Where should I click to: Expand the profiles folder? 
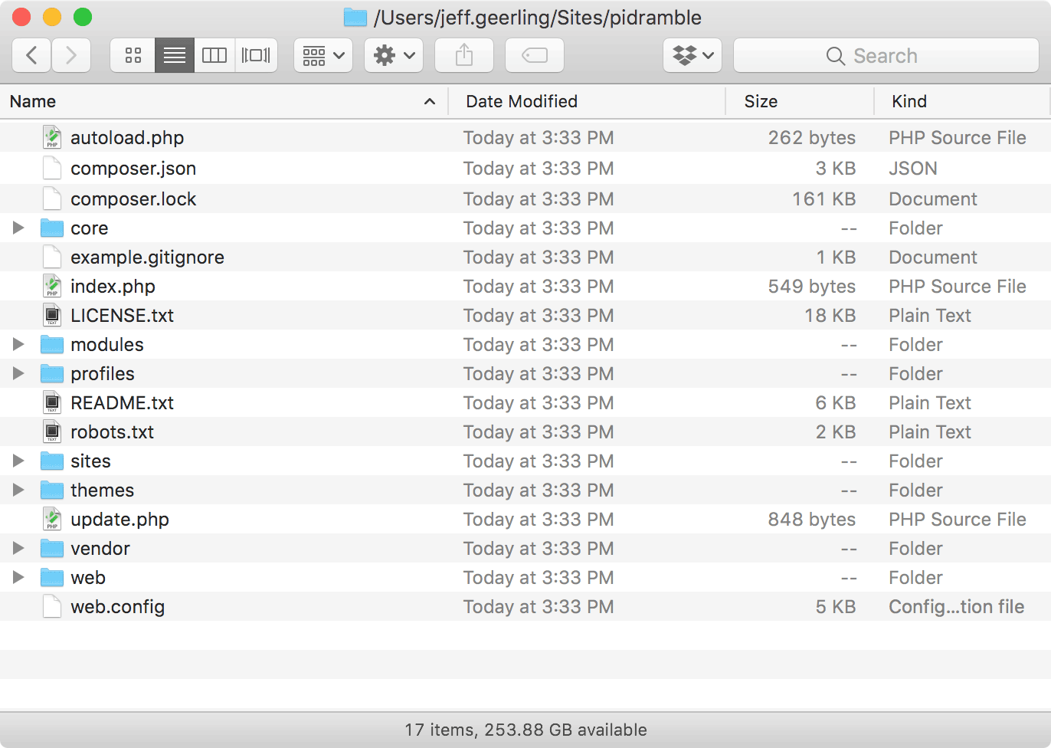point(18,373)
